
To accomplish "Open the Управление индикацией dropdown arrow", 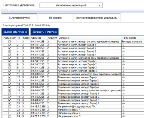I will (x=99, y=5).
